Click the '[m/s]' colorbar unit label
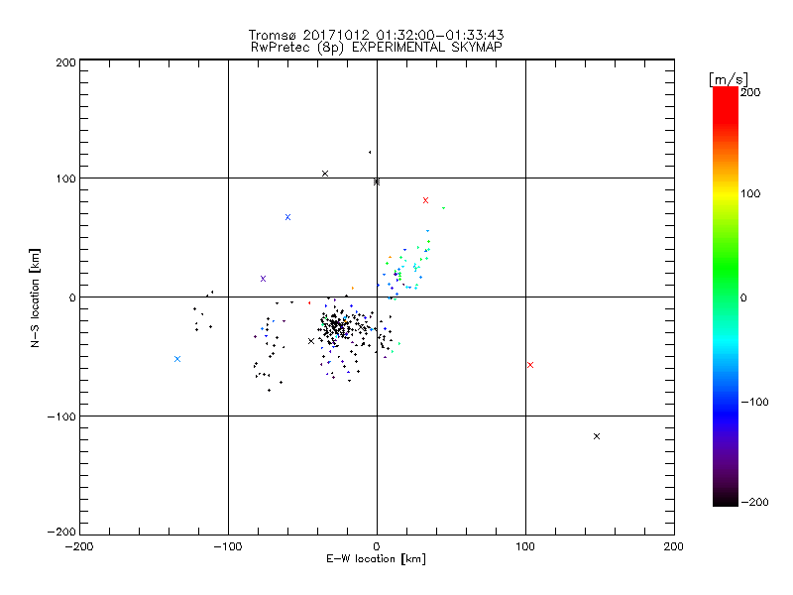Screen dimensions: 793x595 coord(729,79)
